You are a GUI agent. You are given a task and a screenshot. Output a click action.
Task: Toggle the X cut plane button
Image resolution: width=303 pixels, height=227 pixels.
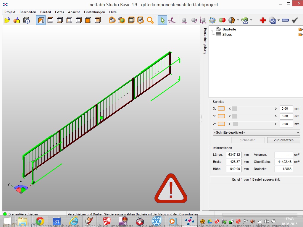click(221, 109)
